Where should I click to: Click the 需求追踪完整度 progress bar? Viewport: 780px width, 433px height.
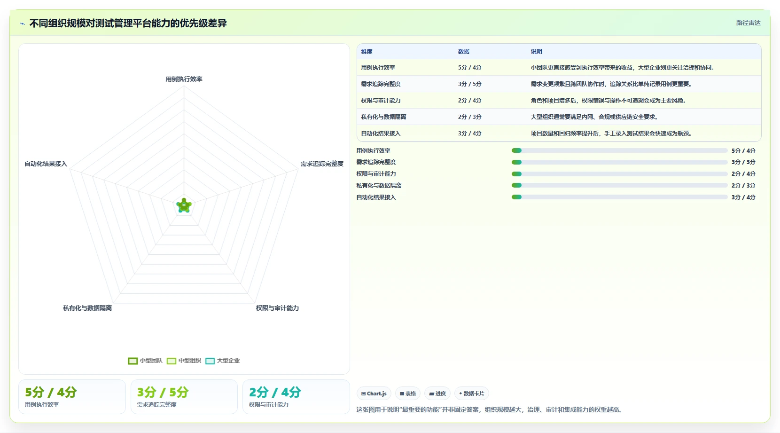[x=619, y=162]
